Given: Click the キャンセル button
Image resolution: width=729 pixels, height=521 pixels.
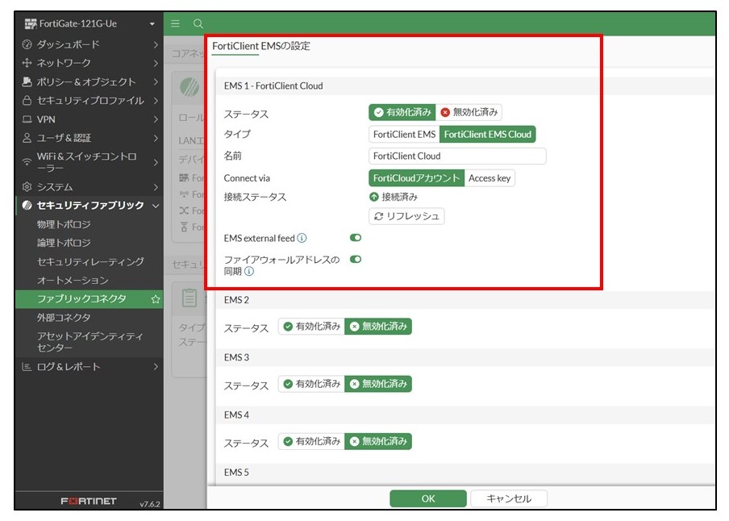Looking at the screenshot, I should point(509,498).
